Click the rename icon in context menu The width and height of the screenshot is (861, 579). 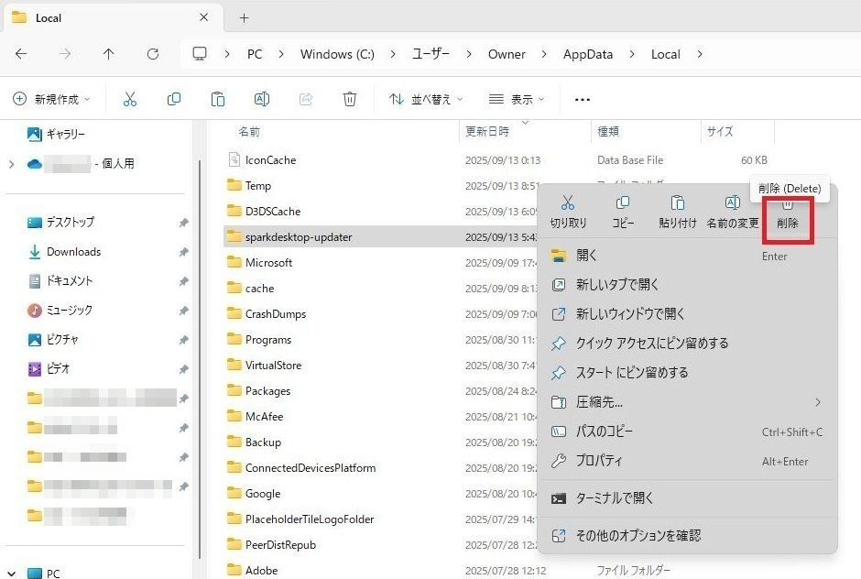732,203
